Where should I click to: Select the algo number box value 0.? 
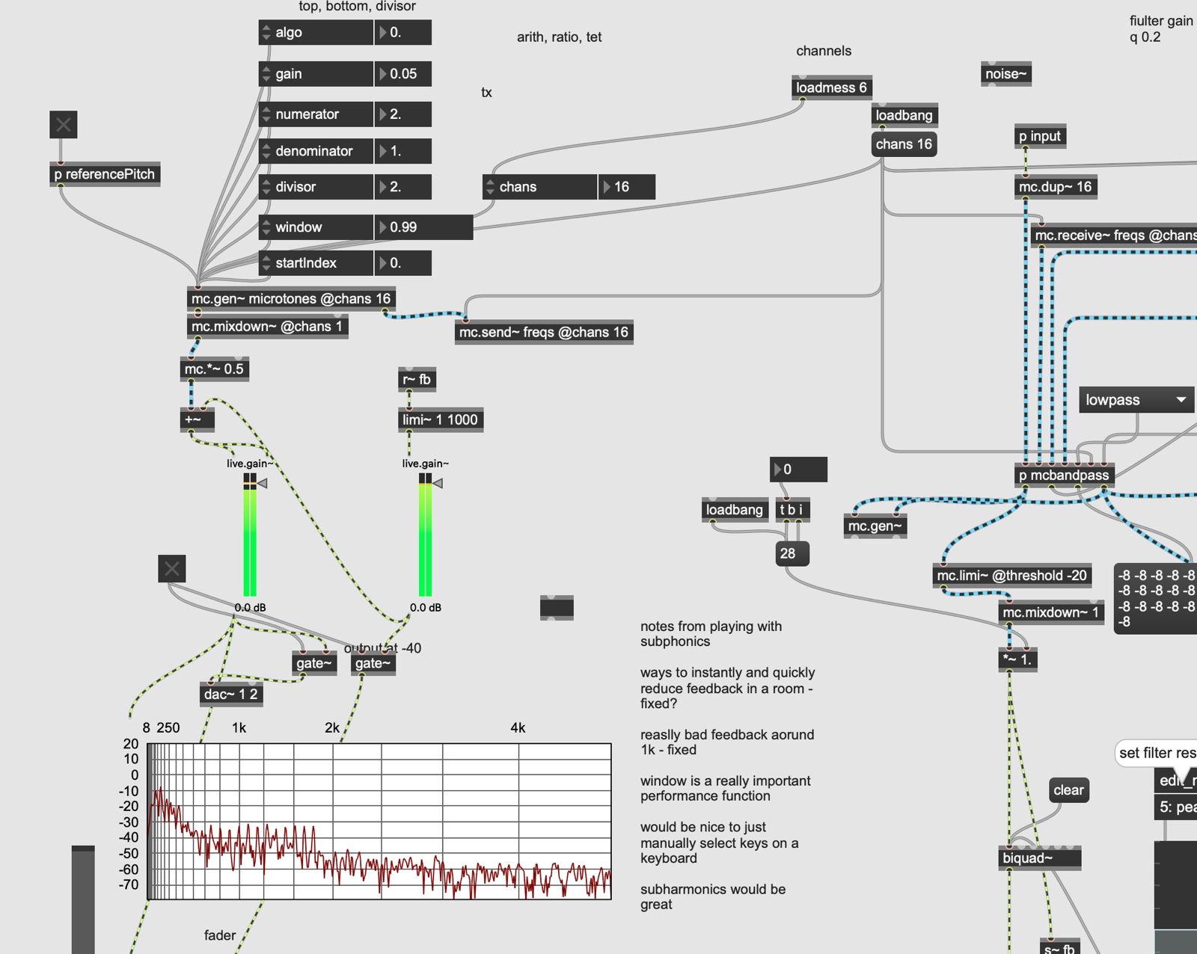click(x=403, y=33)
